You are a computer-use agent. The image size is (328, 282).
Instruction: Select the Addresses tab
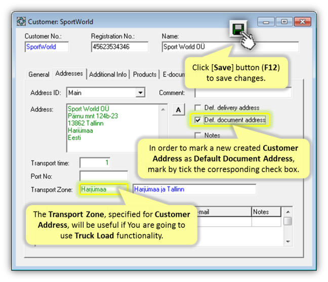click(x=69, y=73)
